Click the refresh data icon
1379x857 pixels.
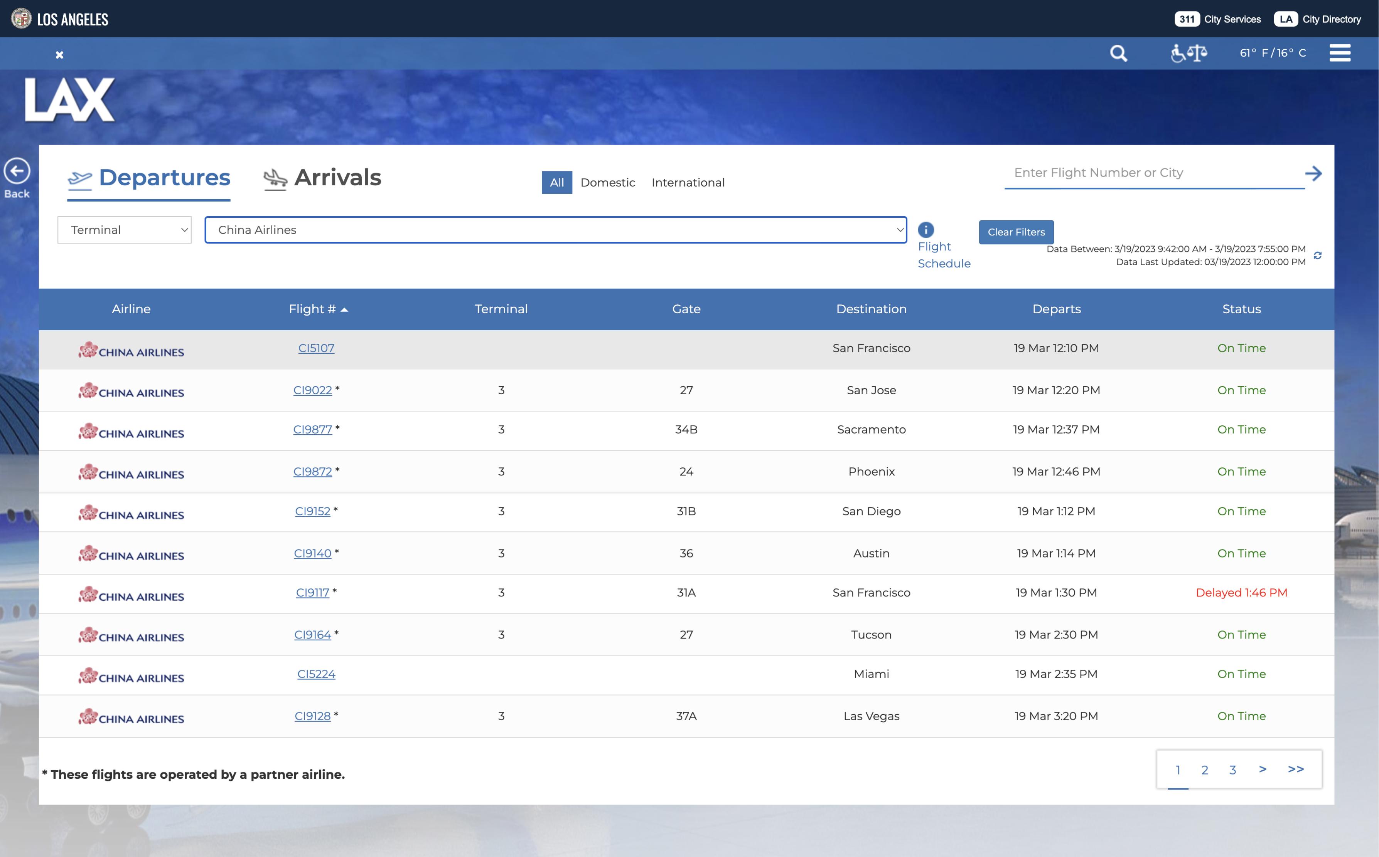coord(1317,255)
